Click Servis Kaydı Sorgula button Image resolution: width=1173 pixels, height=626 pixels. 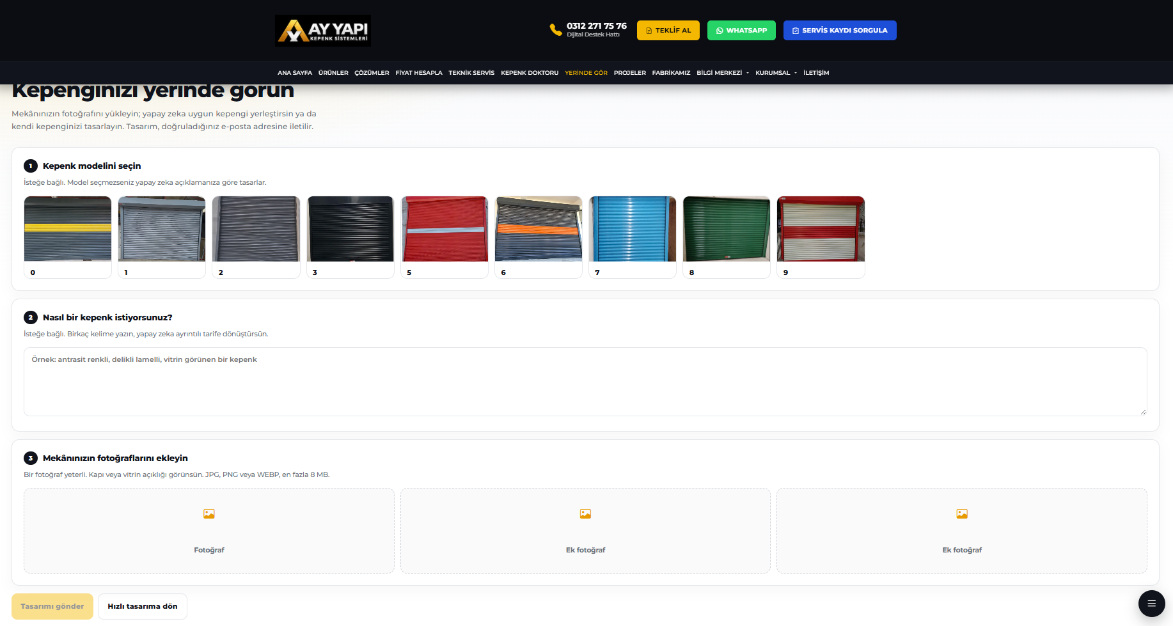click(x=840, y=31)
